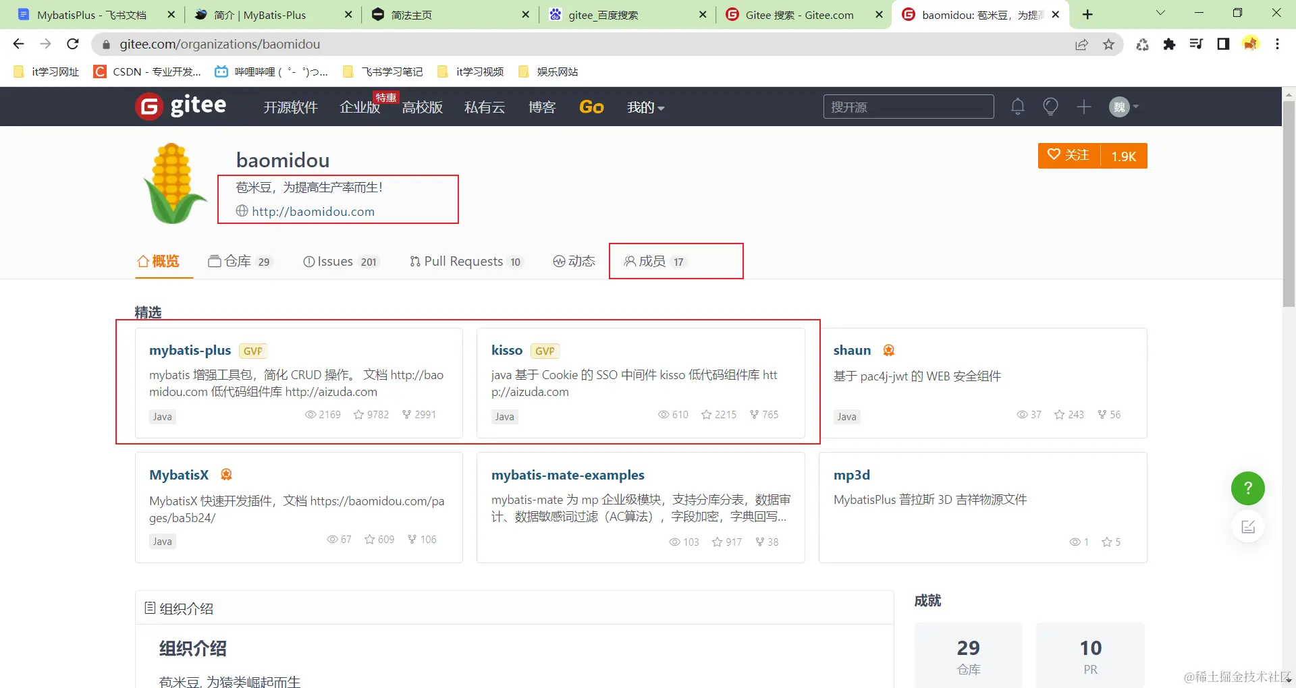1296x688 pixels.
Task: Open http://baomidou.com website link
Action: (x=313, y=211)
